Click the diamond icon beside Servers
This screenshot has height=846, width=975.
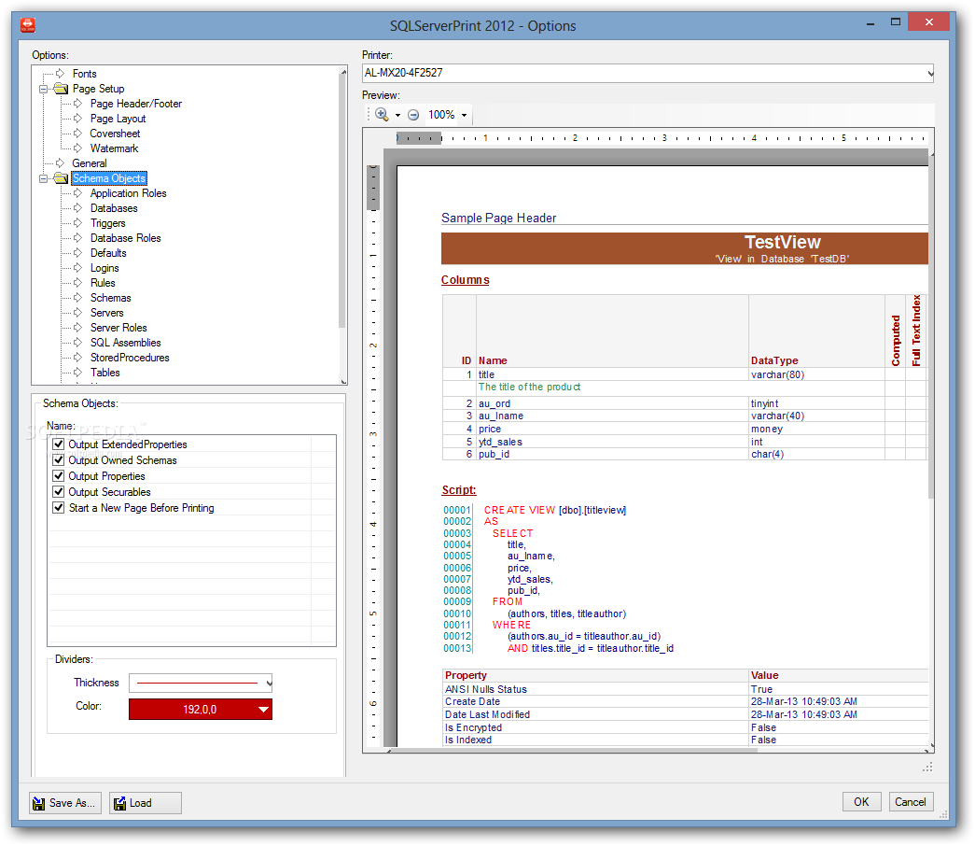pyautogui.click(x=77, y=313)
